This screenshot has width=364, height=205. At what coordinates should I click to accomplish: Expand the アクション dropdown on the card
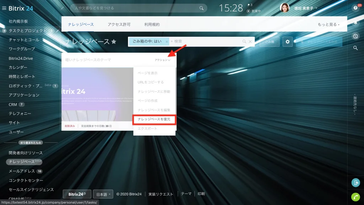click(162, 60)
